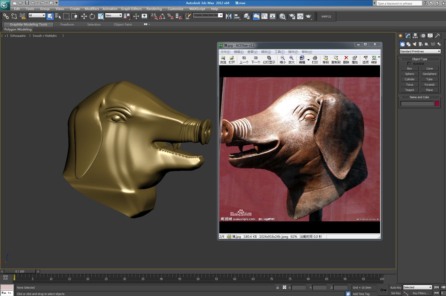Switch to the Object Paint tab

pos(123,24)
